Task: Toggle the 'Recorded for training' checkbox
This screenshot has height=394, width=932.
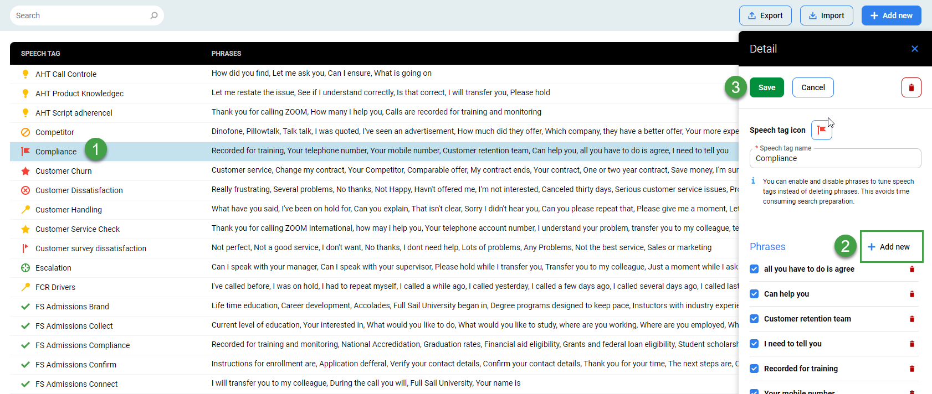Action: point(754,369)
